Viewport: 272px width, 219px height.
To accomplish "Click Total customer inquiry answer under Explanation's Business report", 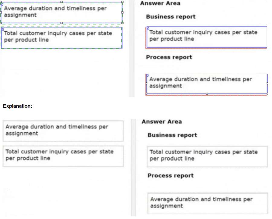I will [x=207, y=157].
